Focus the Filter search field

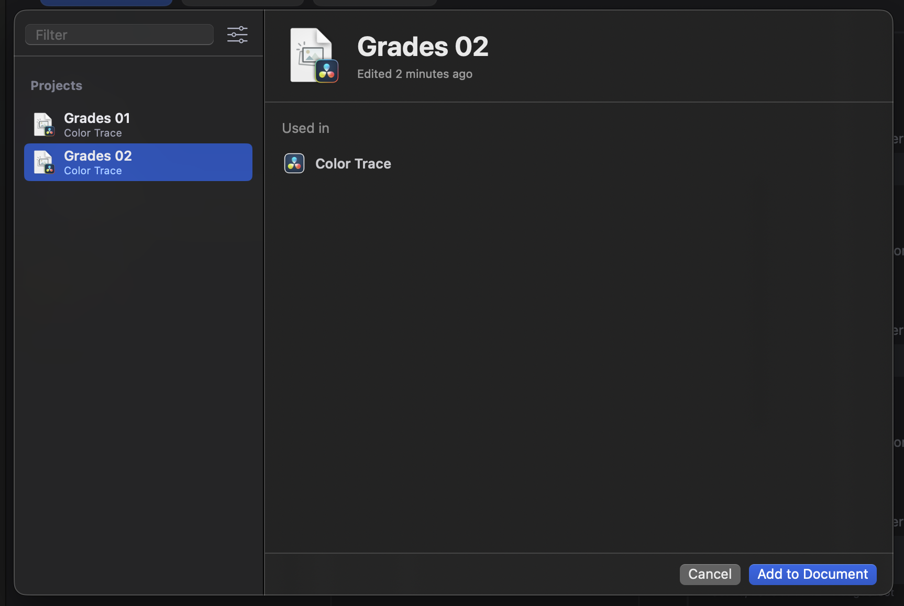[119, 35]
